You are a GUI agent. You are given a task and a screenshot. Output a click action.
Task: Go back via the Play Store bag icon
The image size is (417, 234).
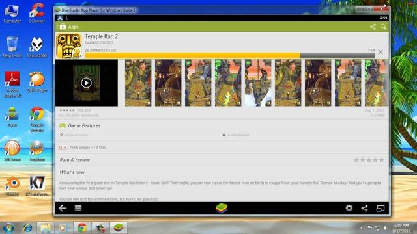(63, 27)
